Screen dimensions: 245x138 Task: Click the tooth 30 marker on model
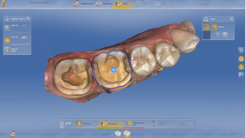(x=114, y=70)
